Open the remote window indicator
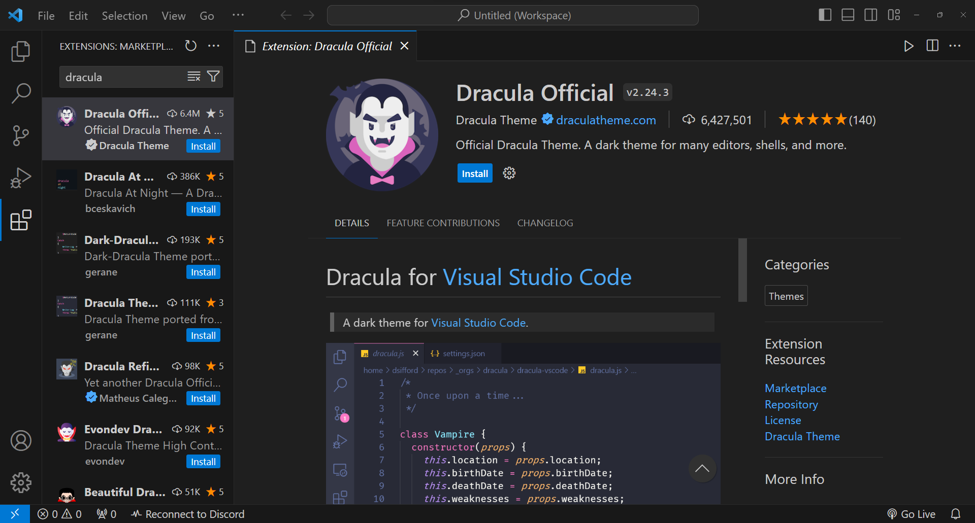This screenshot has width=975, height=523. click(15, 514)
